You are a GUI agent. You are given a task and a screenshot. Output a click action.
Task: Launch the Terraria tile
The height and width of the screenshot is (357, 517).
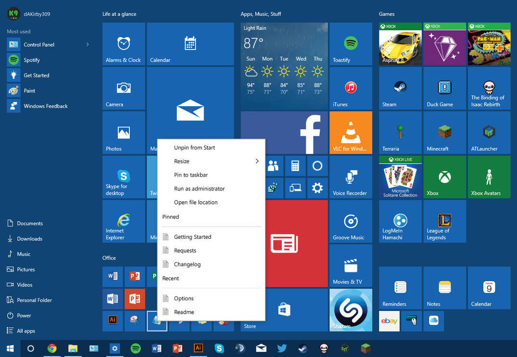[400, 133]
